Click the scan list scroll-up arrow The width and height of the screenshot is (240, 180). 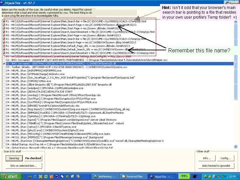click(236, 22)
